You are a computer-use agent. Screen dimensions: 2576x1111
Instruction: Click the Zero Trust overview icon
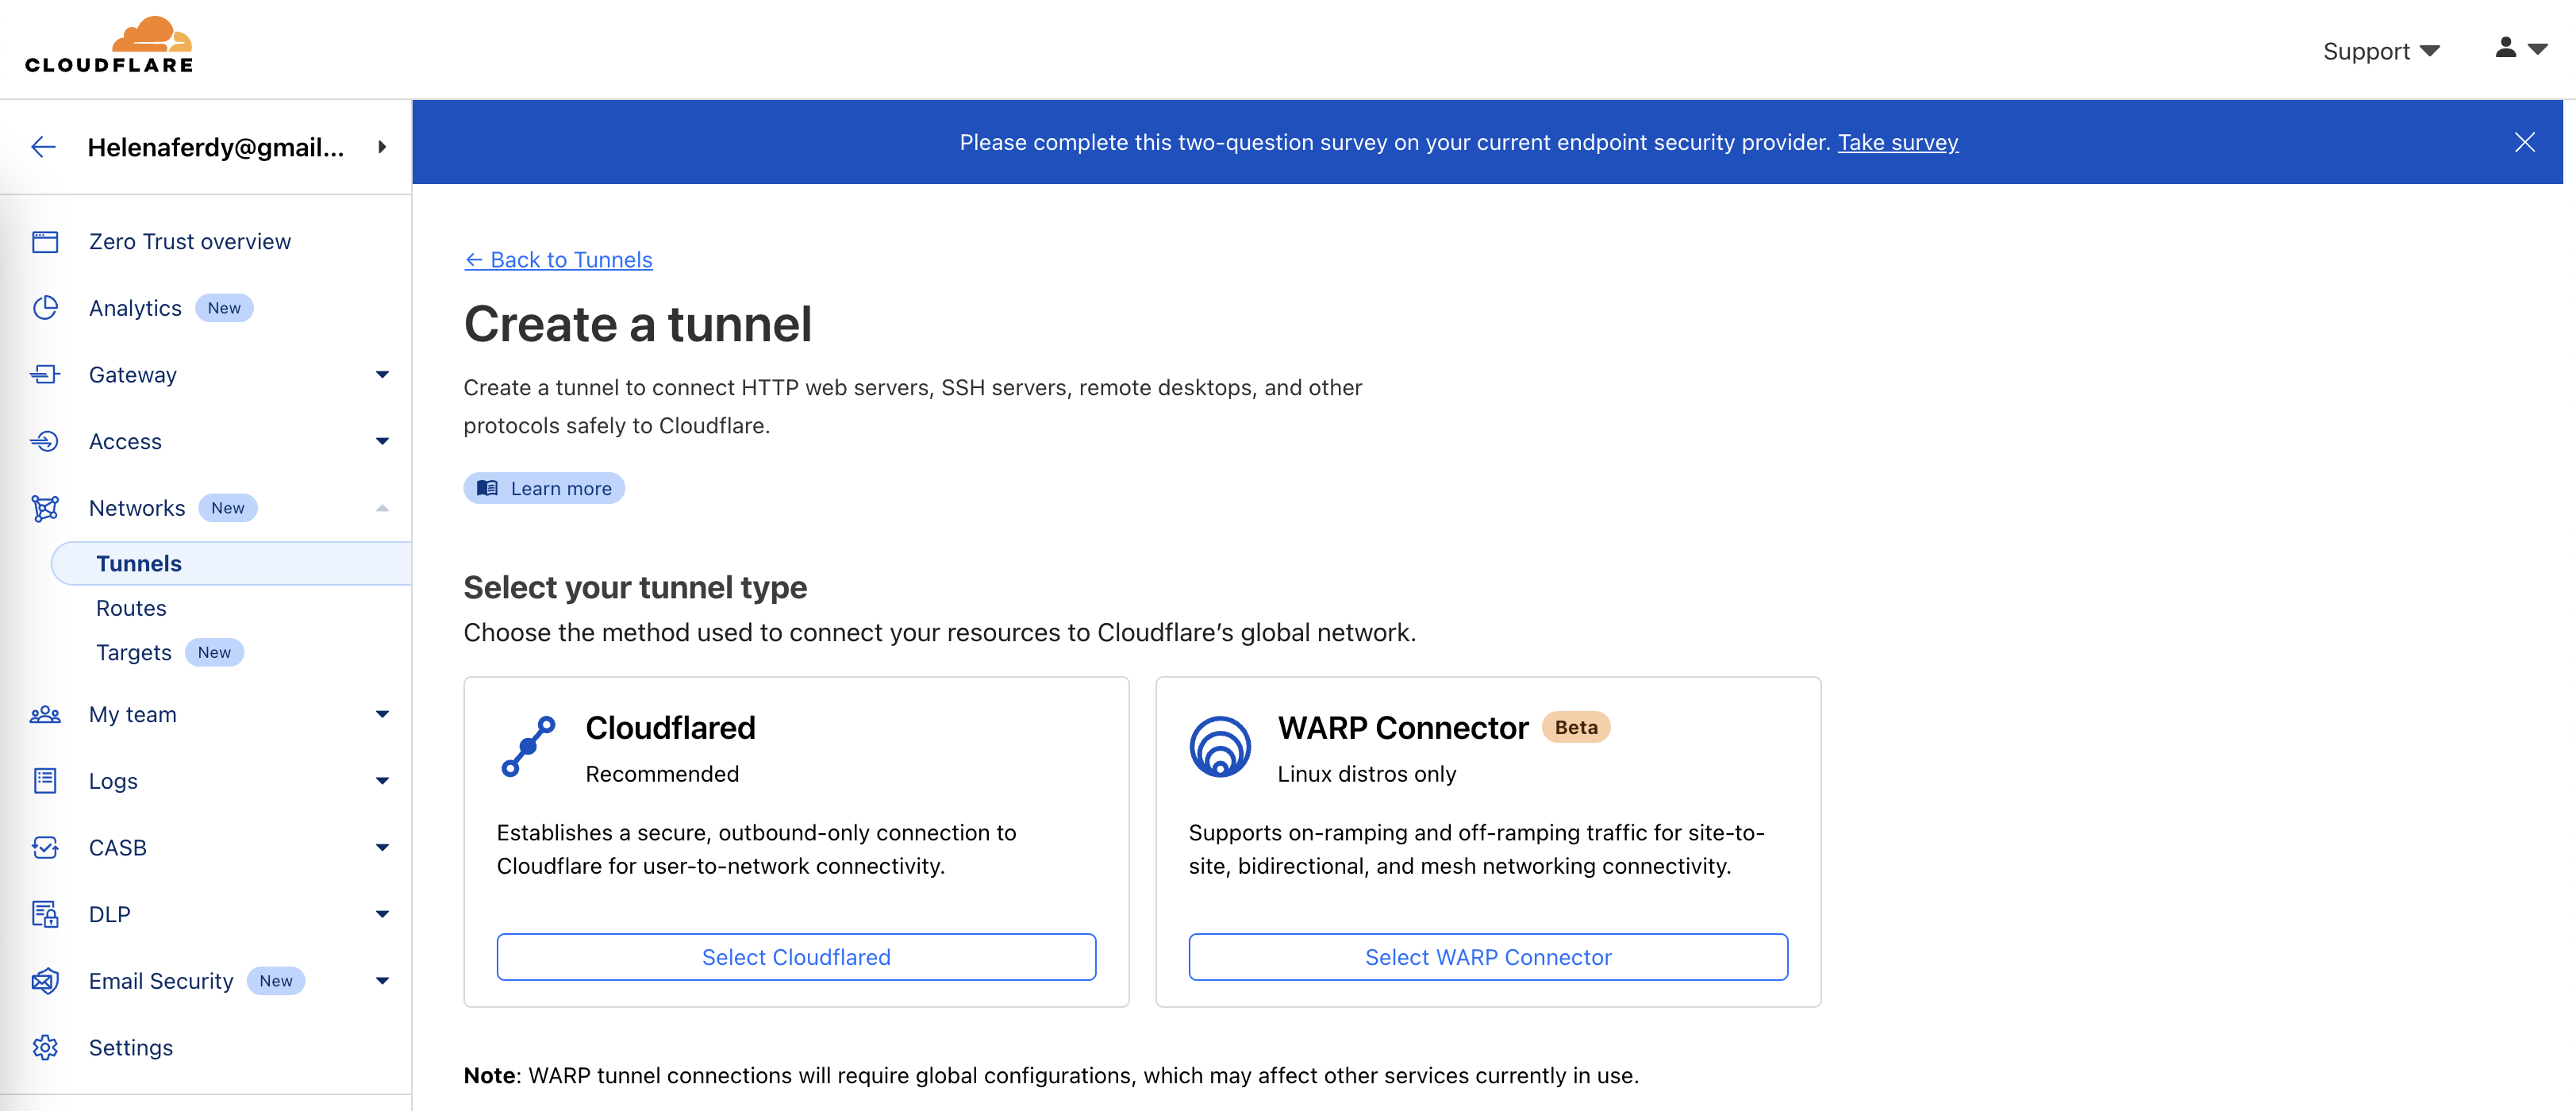click(x=45, y=242)
